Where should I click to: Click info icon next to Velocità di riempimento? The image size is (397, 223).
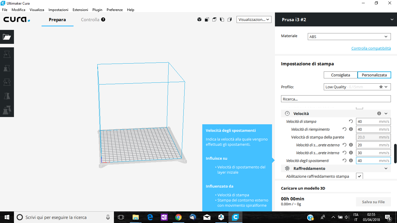coord(351,129)
